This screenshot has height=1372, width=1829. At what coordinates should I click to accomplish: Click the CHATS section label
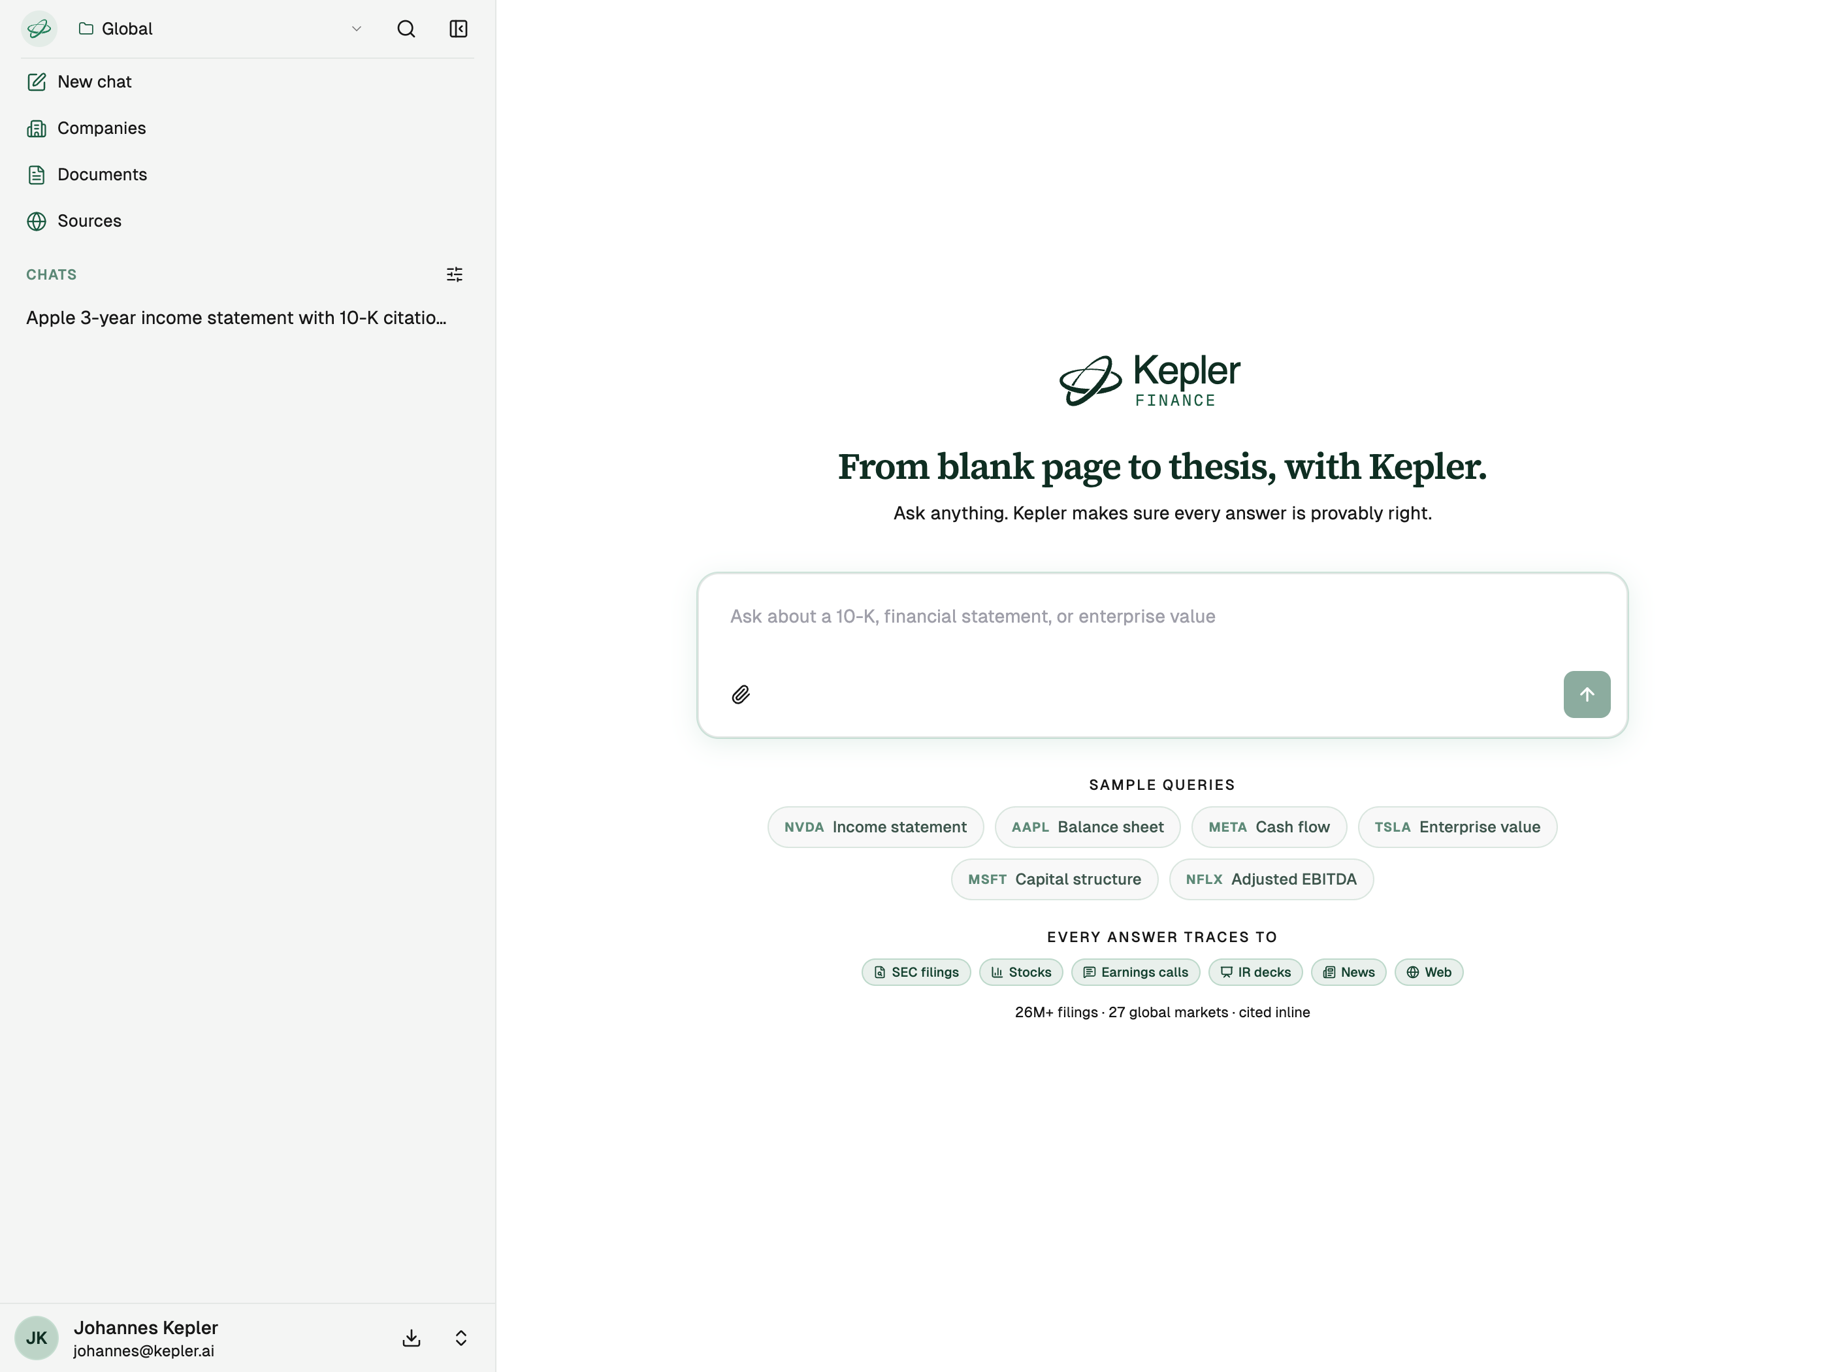(51, 274)
